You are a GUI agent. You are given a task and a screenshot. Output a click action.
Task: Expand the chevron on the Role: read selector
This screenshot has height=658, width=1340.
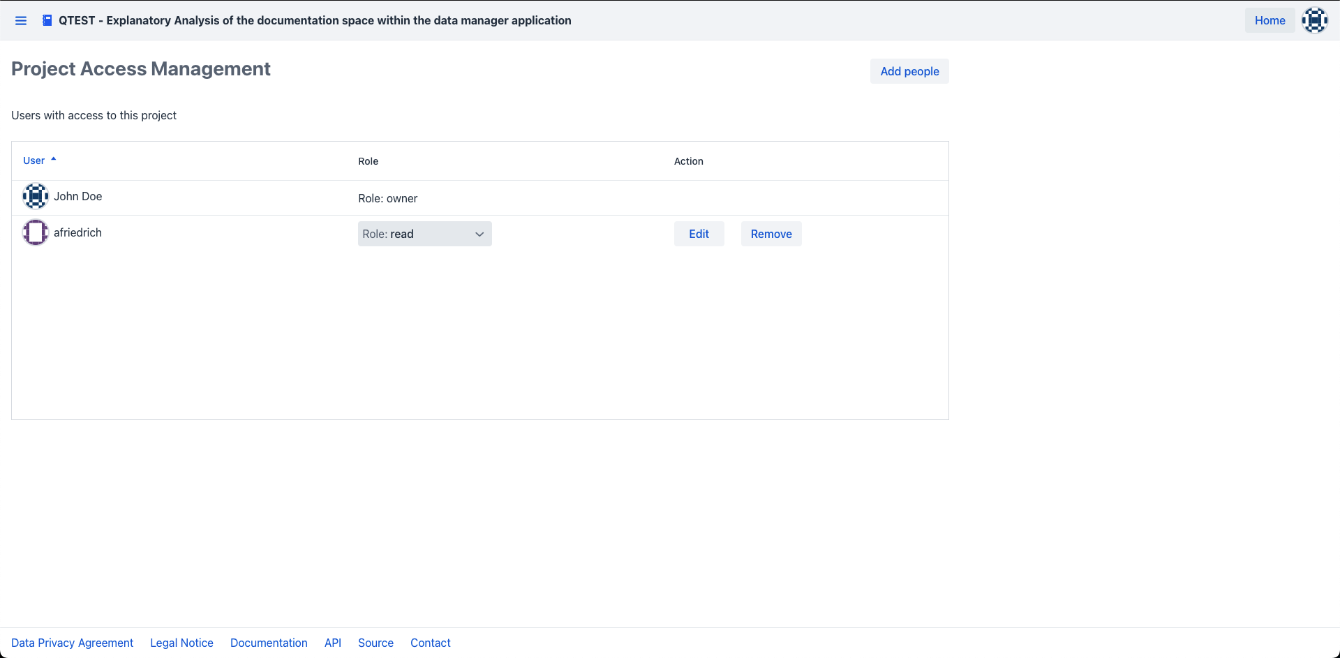click(479, 234)
